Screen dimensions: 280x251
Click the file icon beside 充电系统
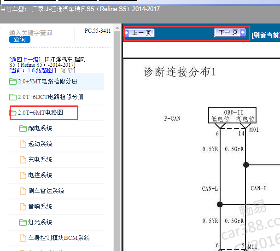[23, 160]
